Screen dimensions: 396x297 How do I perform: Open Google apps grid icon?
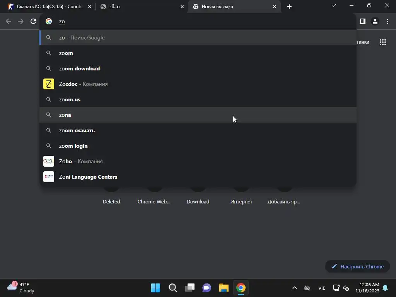coord(382,42)
